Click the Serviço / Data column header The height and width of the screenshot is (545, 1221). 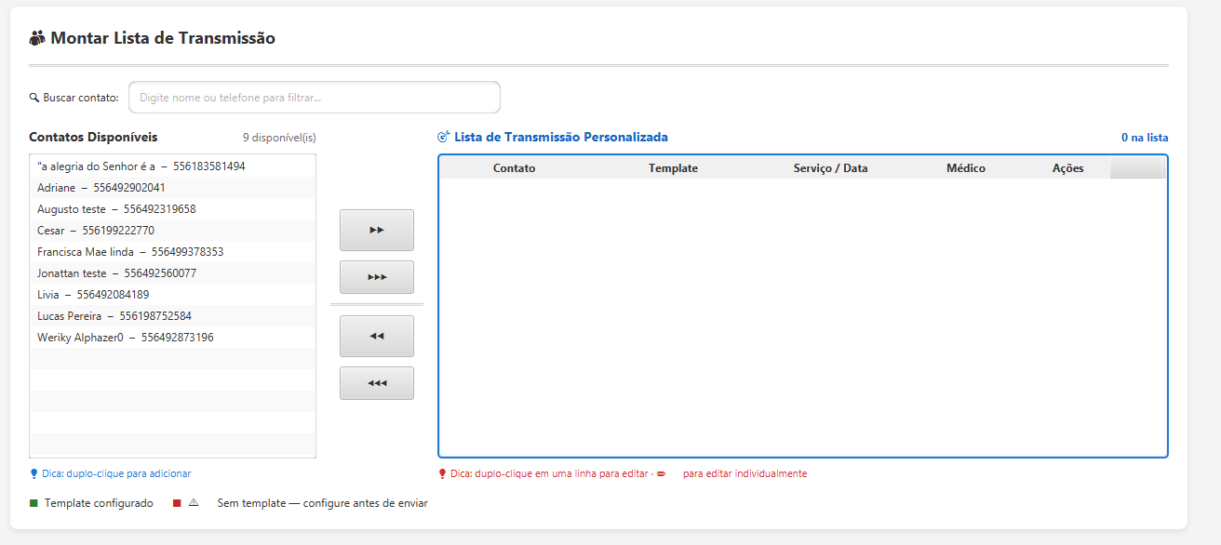(x=830, y=168)
